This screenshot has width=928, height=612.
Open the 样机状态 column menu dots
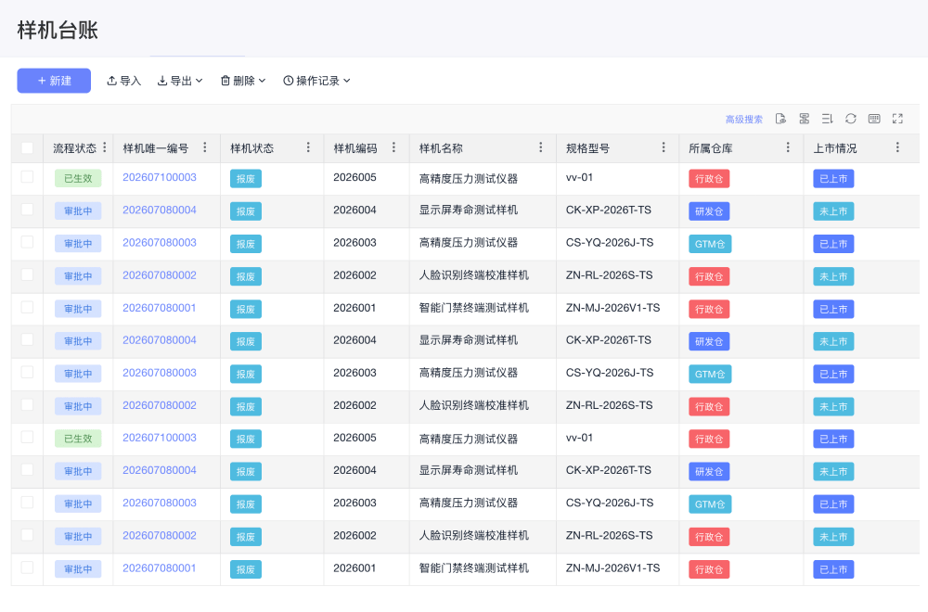308,147
